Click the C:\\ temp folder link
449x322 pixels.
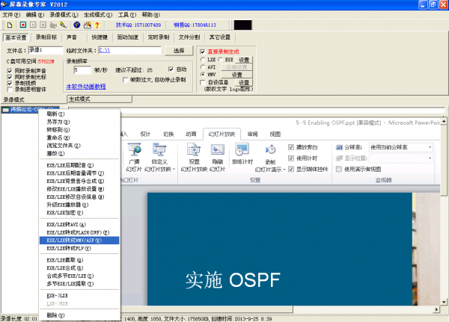(x=105, y=50)
